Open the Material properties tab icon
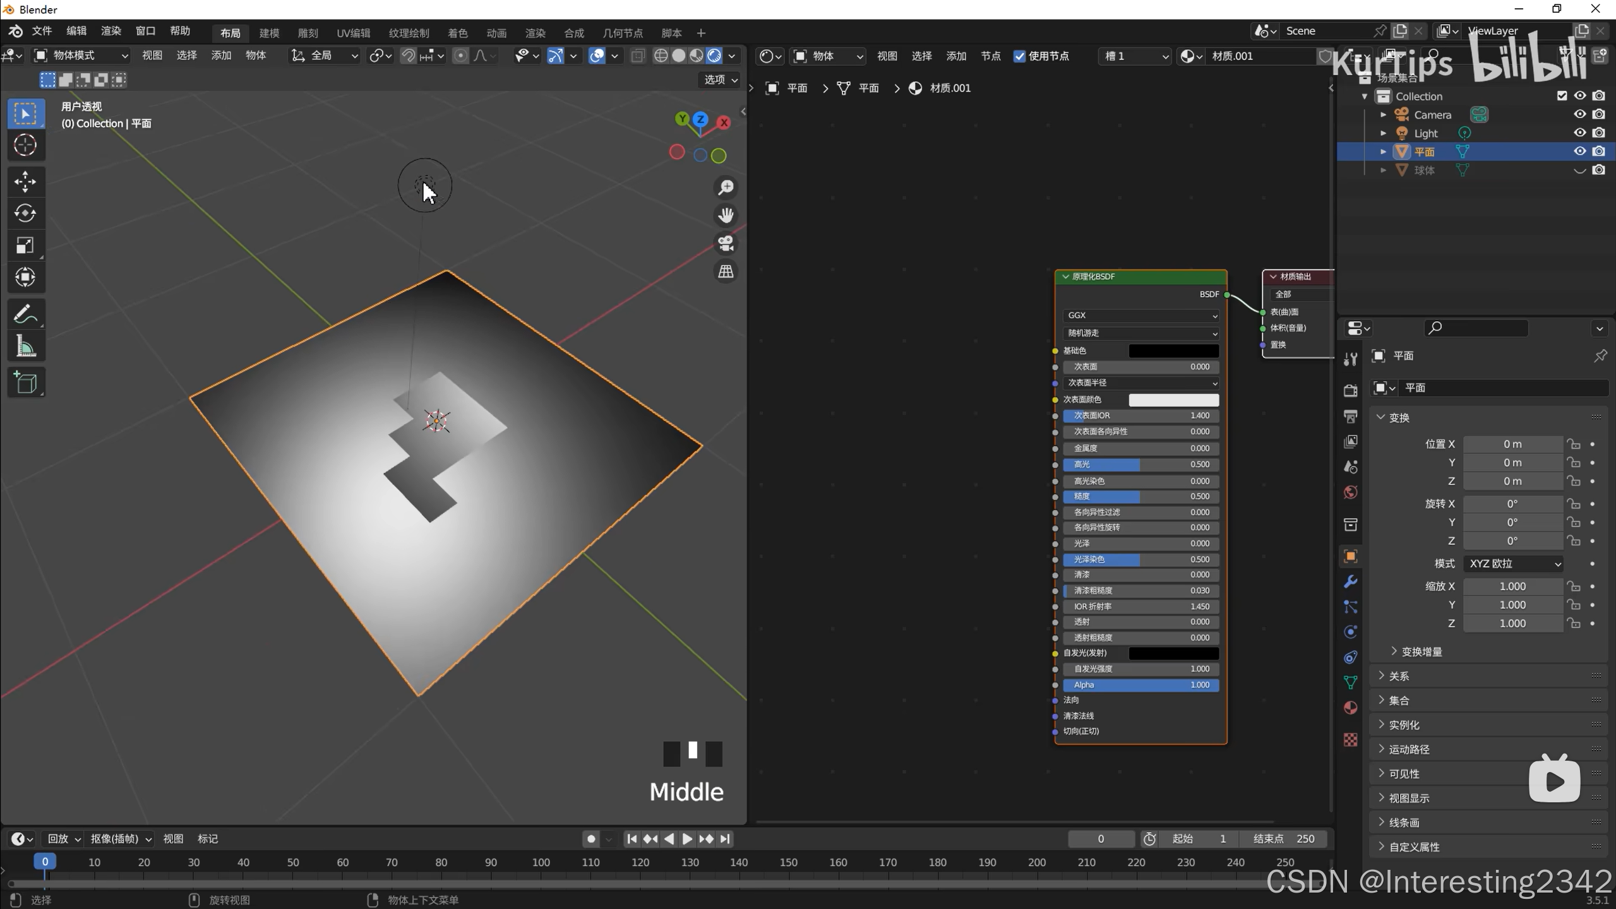1616x909 pixels. click(1350, 708)
